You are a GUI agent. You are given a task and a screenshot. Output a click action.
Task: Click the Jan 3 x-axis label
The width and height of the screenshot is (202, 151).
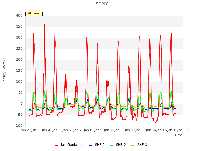pyautogui.click(x=35, y=130)
